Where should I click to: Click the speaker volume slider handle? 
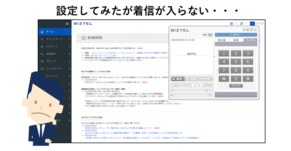(x=206, y=90)
